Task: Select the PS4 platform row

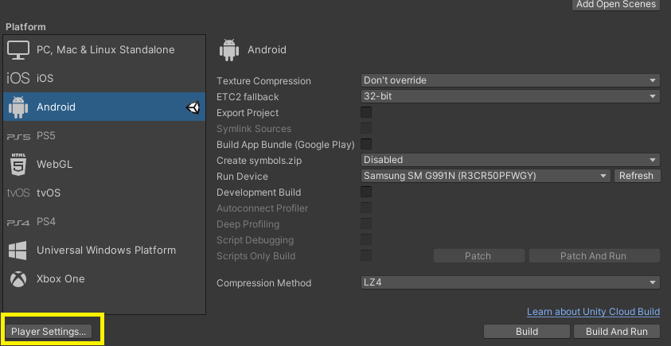Action: [x=104, y=222]
